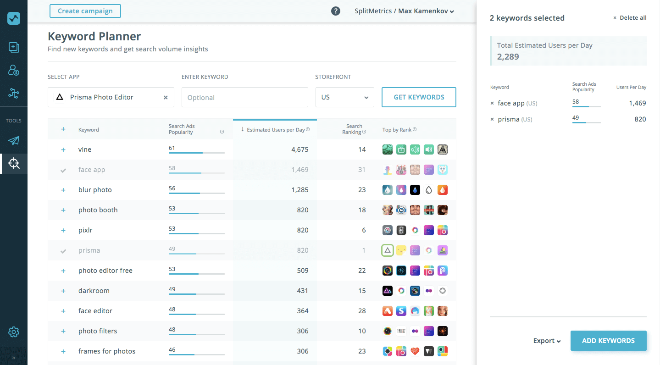Add the blur photo keyword
Viewport: 660px width, 365px height.
click(x=63, y=190)
